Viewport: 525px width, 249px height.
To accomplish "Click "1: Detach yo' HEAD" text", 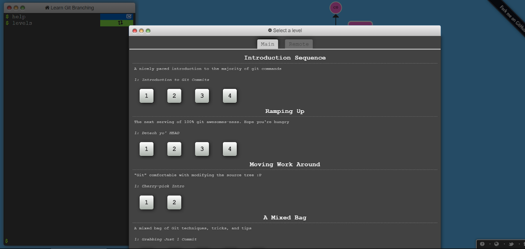I will [157, 133].
